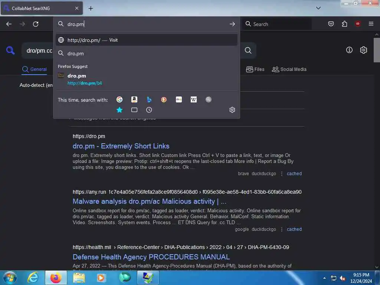Open the Extensions puzzle icon
This screenshot has height=285, width=380.
point(344,24)
